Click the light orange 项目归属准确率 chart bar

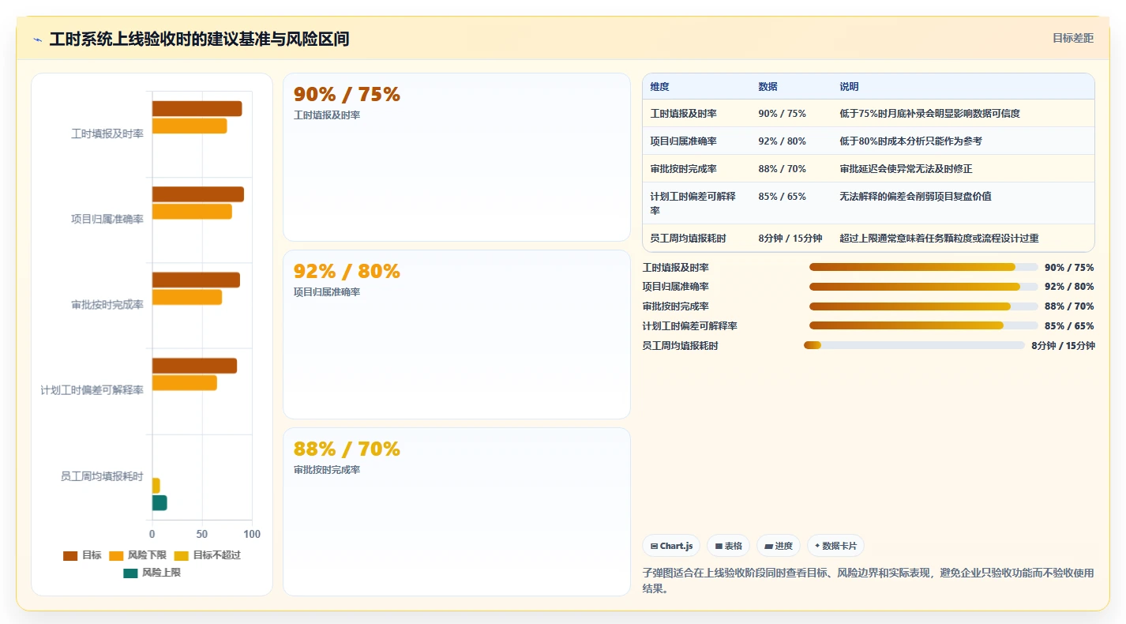(x=192, y=212)
